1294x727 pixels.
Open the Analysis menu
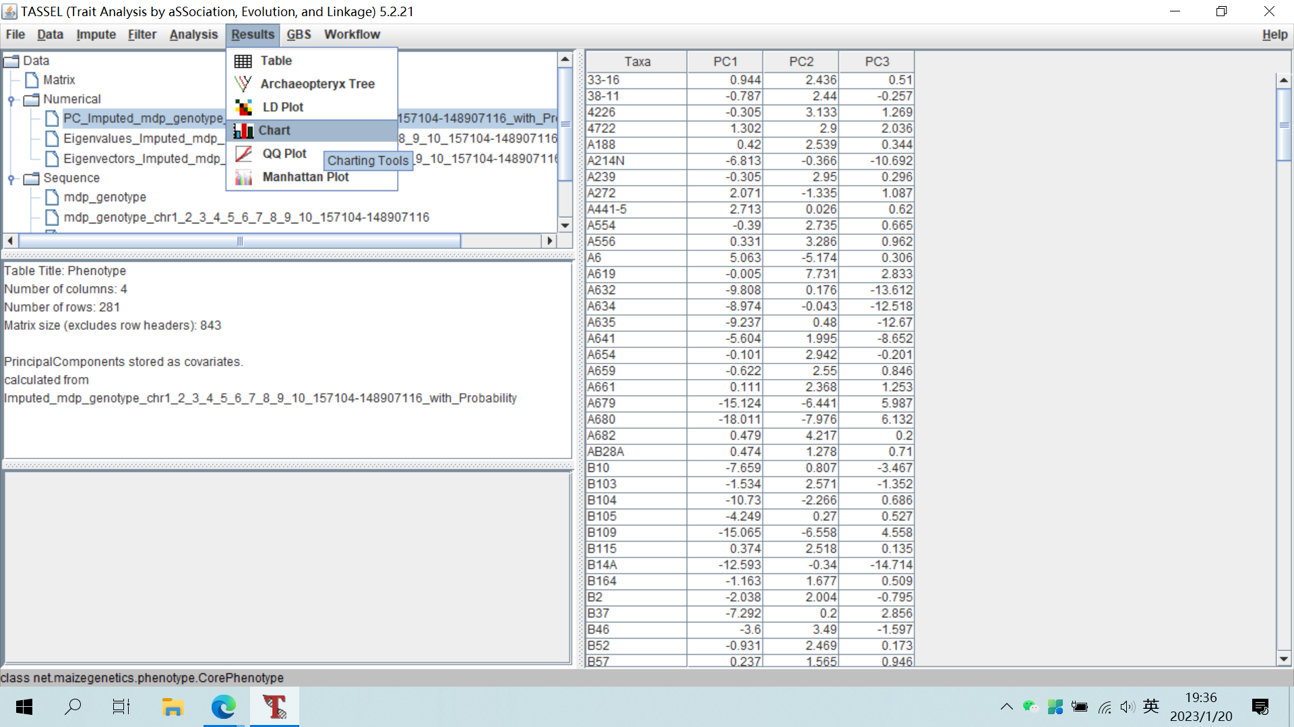(193, 34)
